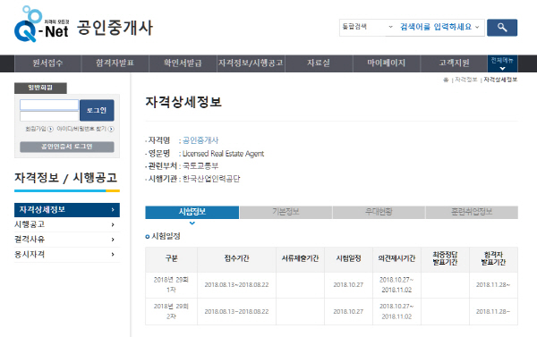
Task: Click the 공인인증서 로그인 button
Action: (67, 147)
